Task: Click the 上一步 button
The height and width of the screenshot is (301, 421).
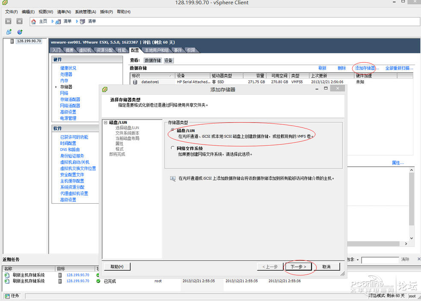Action: [270, 267]
